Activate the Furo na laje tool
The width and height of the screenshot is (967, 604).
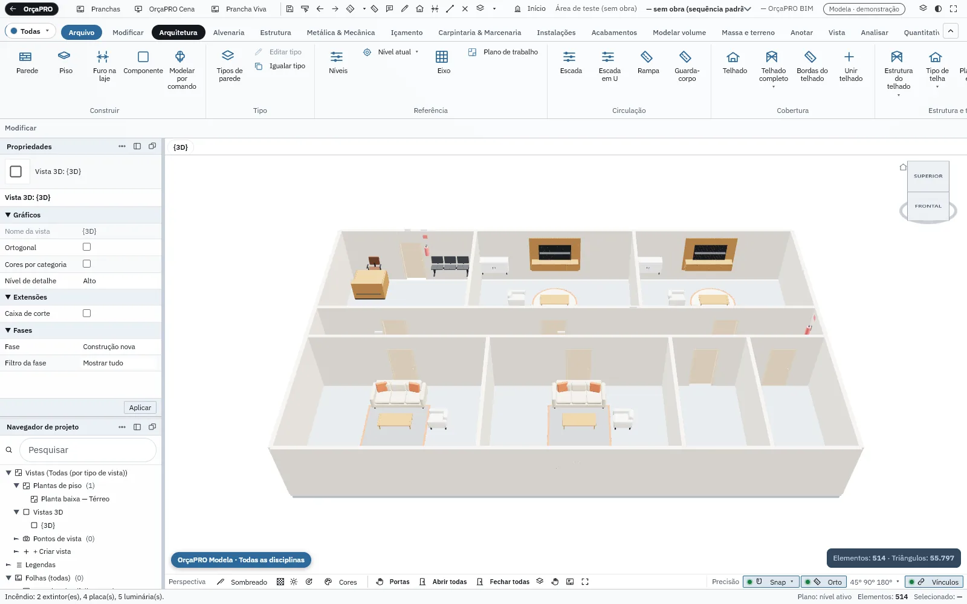click(104, 66)
